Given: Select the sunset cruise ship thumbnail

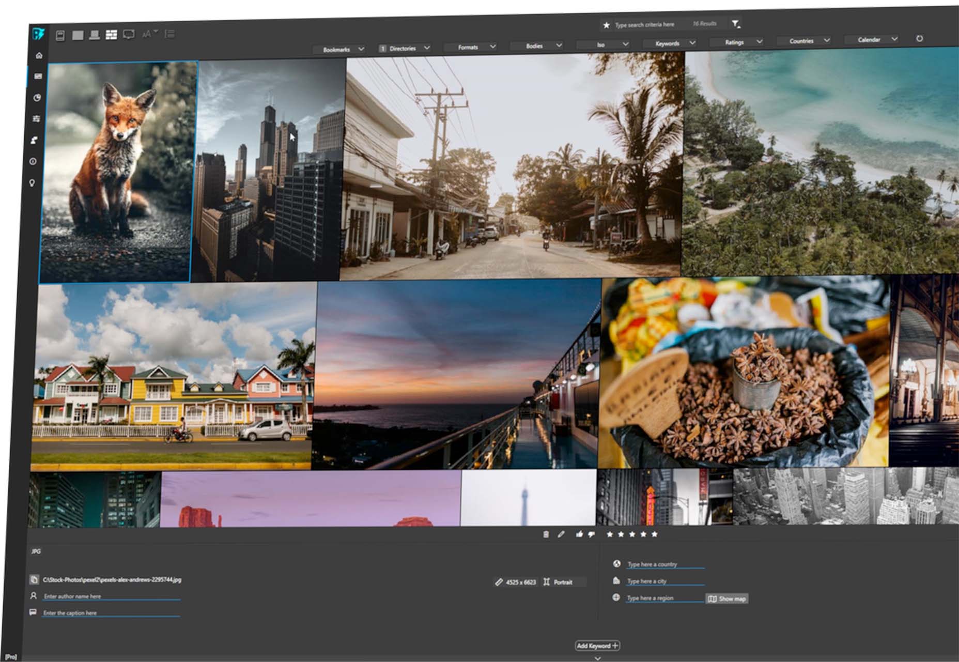Looking at the screenshot, I should (456, 374).
